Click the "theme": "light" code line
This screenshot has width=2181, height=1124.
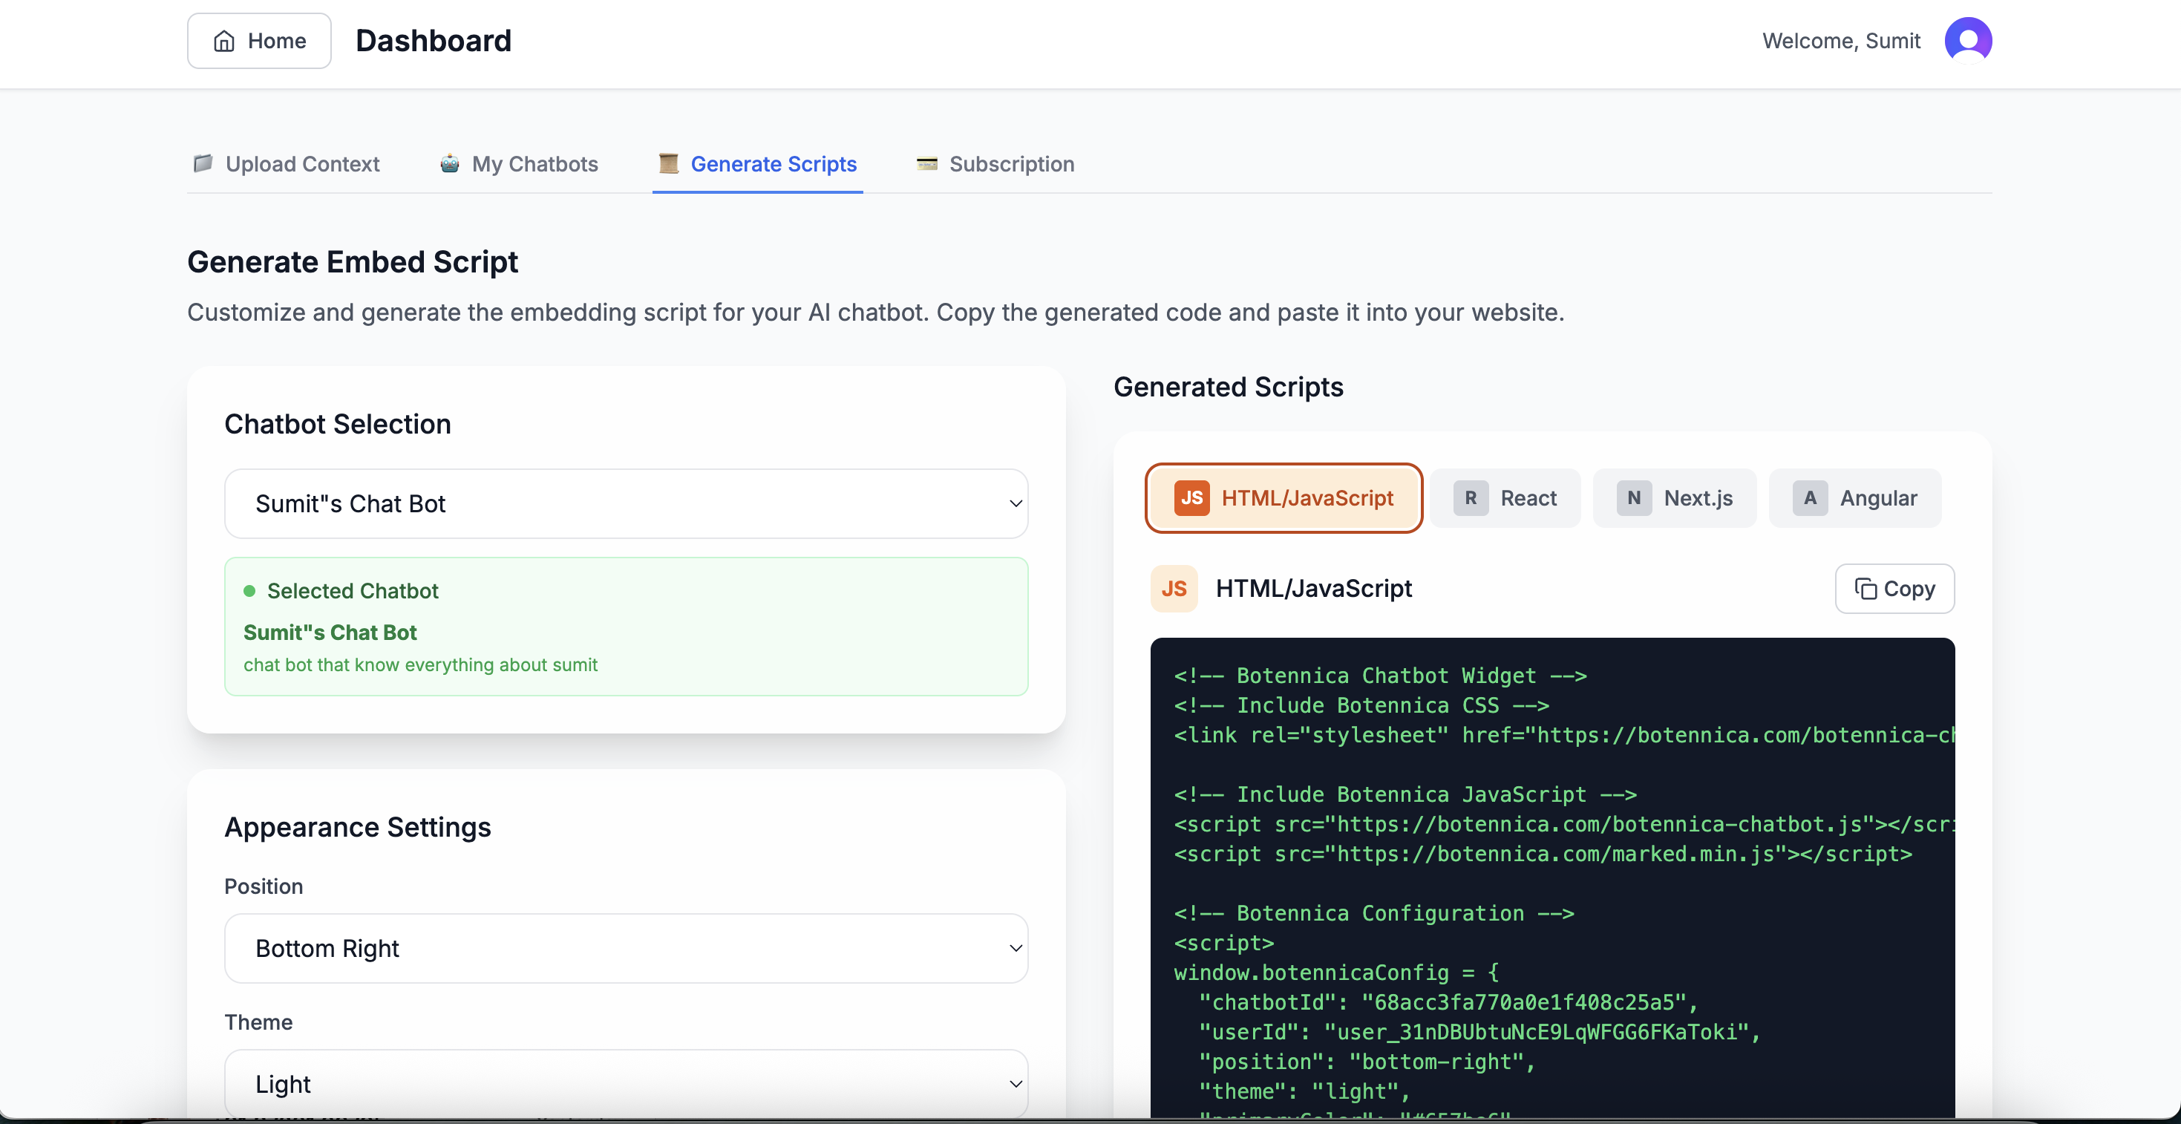[x=1304, y=1091]
